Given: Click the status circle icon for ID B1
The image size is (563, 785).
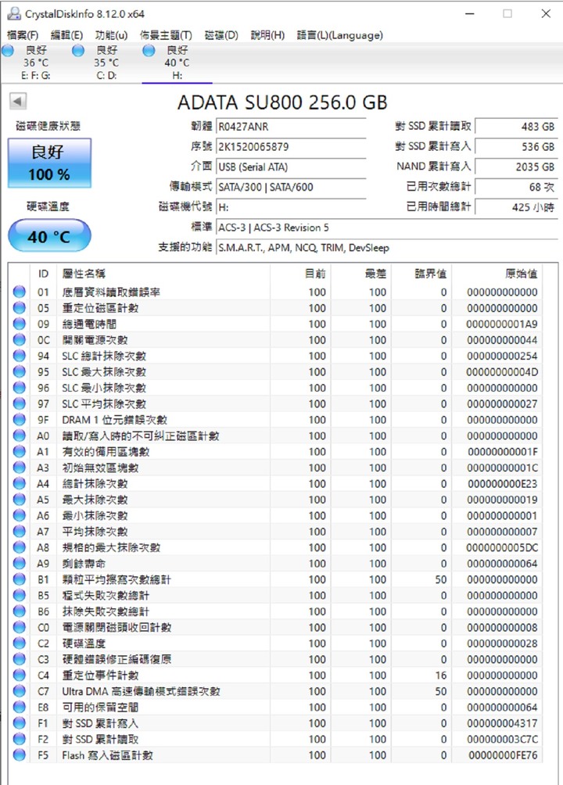Looking at the screenshot, I should click(20, 579).
